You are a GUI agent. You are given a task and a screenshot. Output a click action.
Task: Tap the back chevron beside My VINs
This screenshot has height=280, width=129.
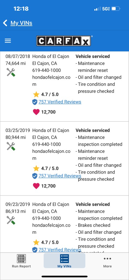(x=5, y=23)
